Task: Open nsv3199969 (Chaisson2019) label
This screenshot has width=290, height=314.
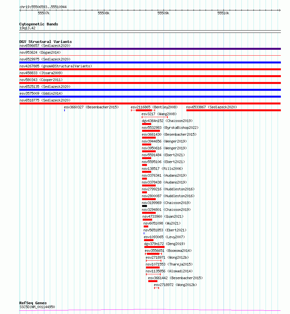Action: [166, 203]
